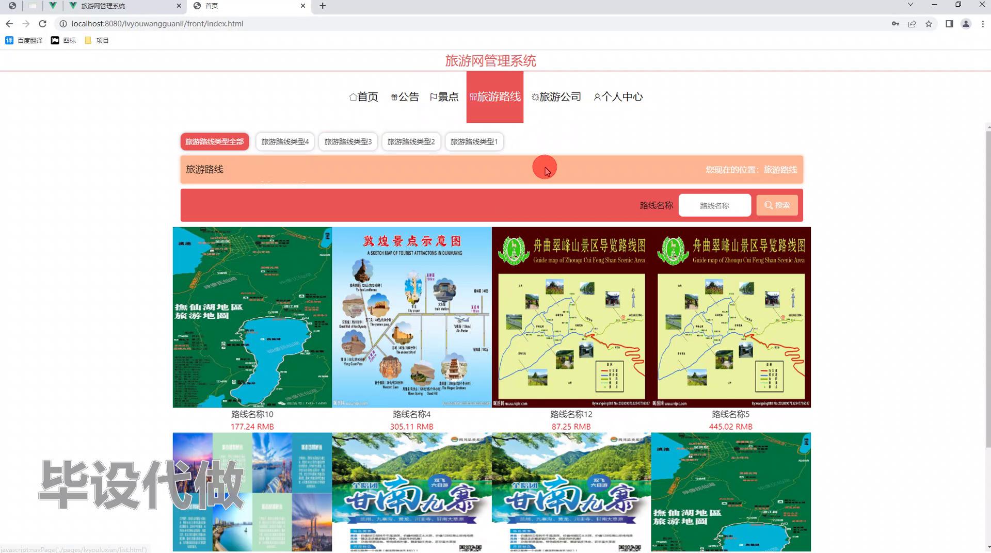Close the 首页 tab
This screenshot has height=553, width=991.
coord(303,6)
